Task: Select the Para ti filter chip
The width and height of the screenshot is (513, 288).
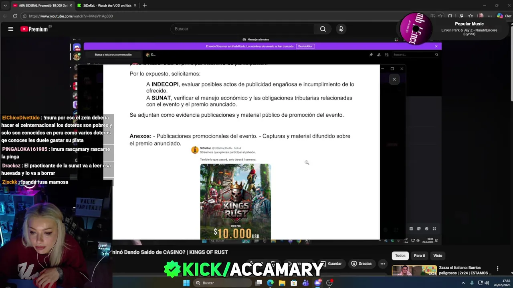Action: coord(419,256)
